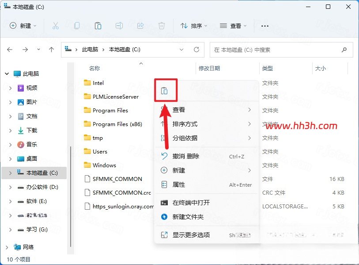Choose 在终端中打开 in context menu
359x265 pixels.
[x=207, y=203]
